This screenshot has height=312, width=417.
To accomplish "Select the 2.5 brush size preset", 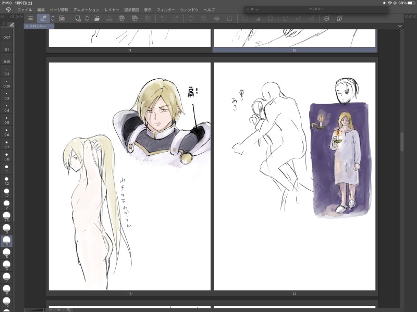I will [7, 216].
